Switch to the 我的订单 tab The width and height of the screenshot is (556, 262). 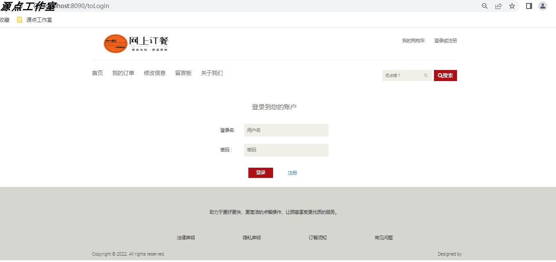(x=124, y=73)
